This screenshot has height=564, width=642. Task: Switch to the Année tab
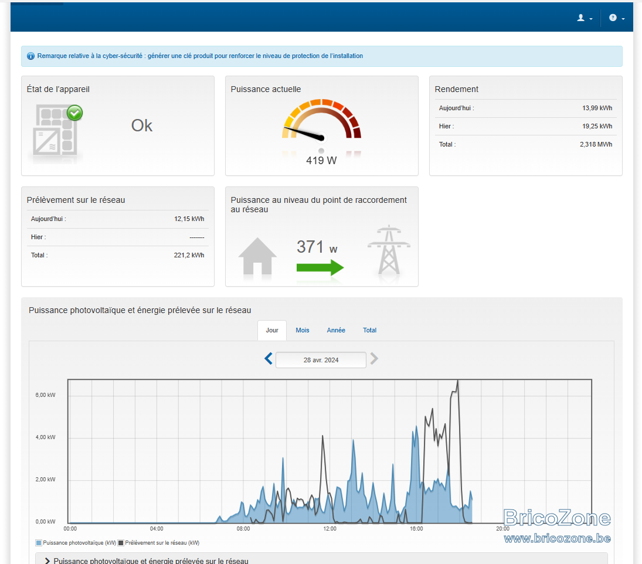(336, 330)
